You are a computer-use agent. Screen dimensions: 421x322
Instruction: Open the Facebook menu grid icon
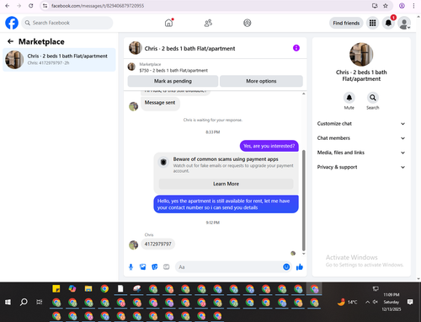(372, 23)
